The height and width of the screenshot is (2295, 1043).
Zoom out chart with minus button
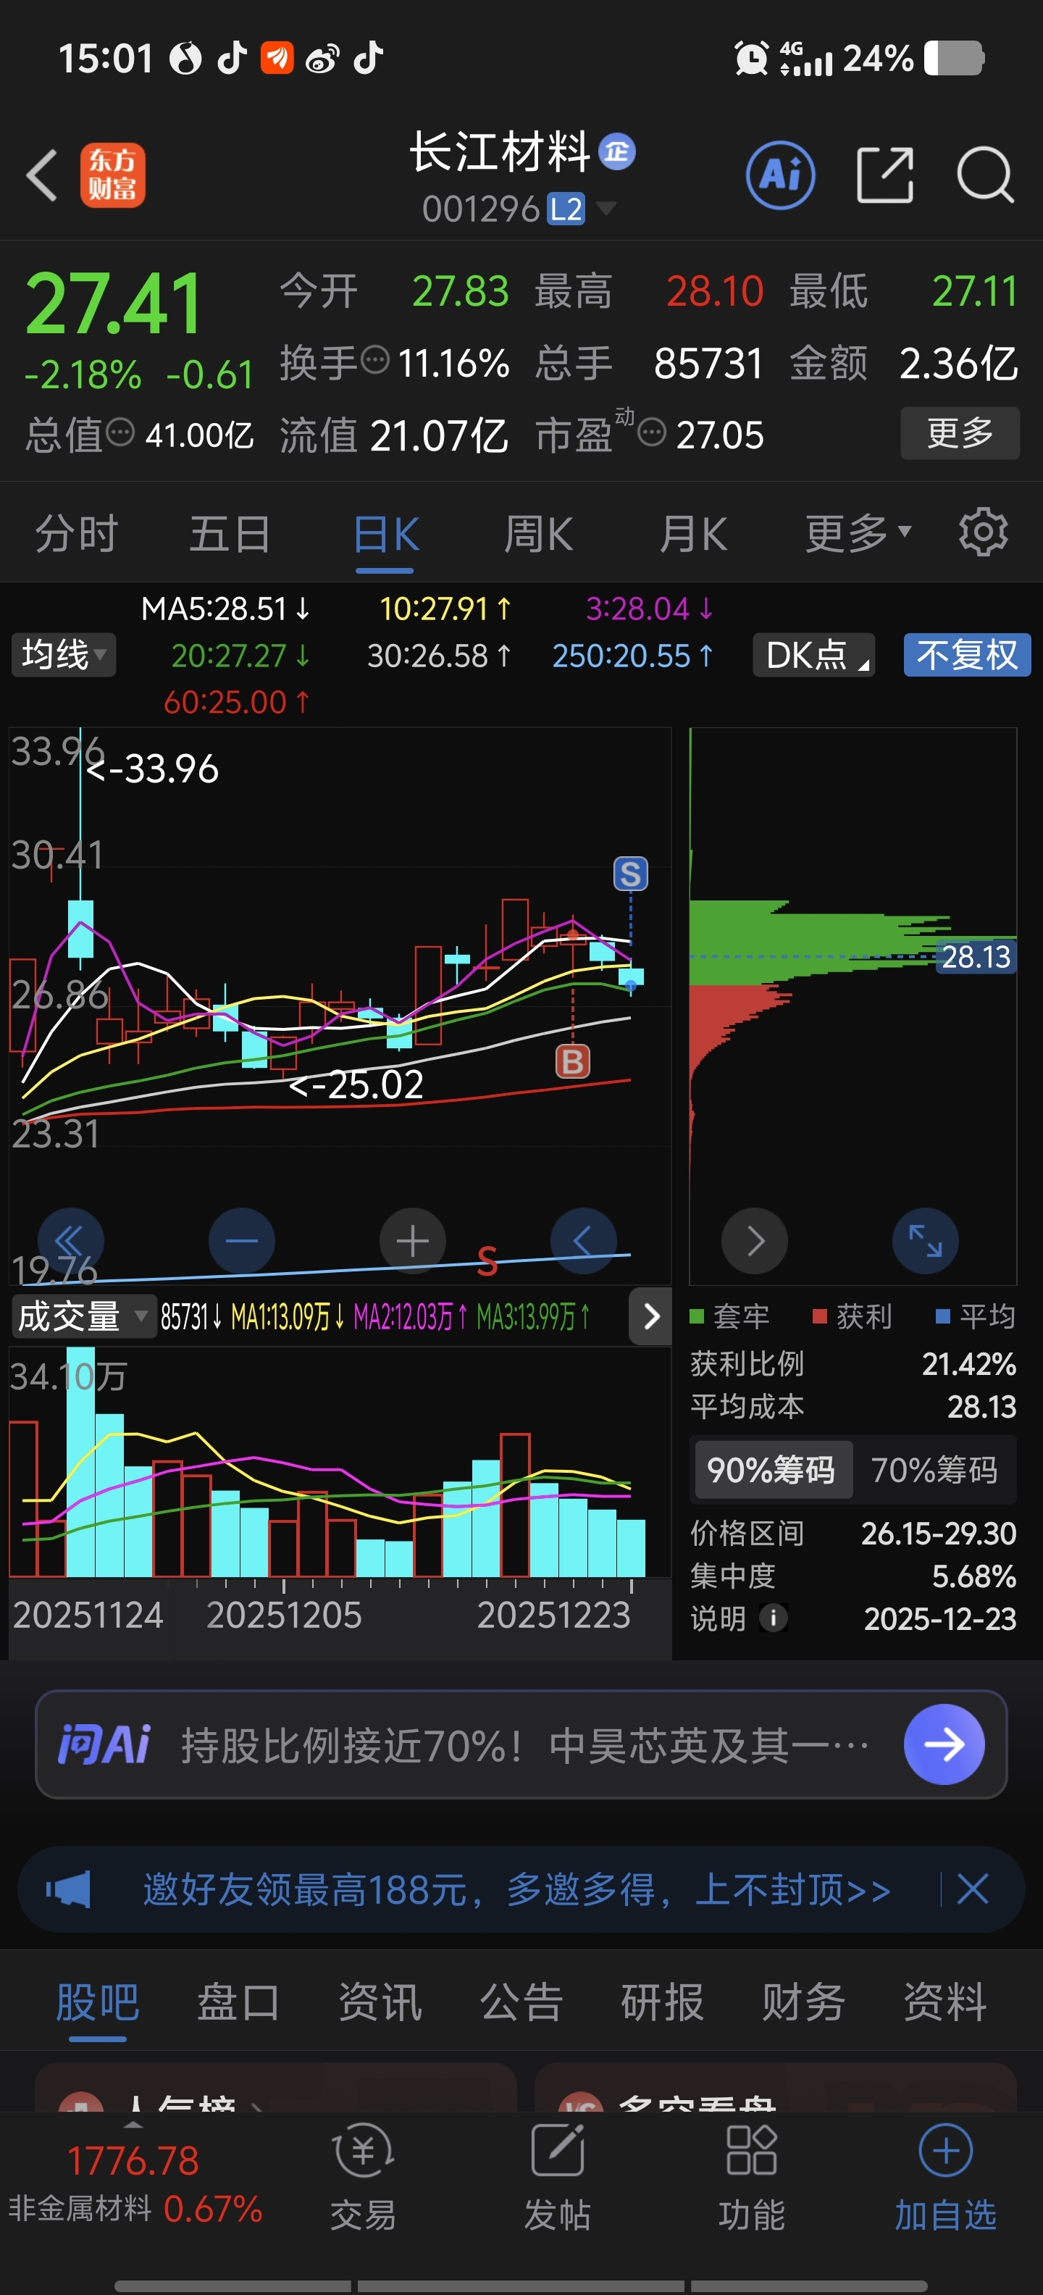(x=241, y=1240)
